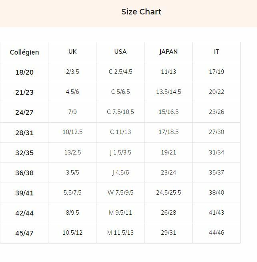Click the 21/23 size row label
257x262 pixels.
24,92
